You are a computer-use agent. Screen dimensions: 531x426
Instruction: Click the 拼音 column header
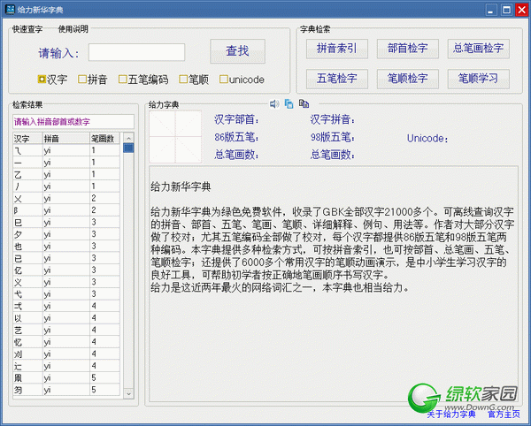pos(66,138)
